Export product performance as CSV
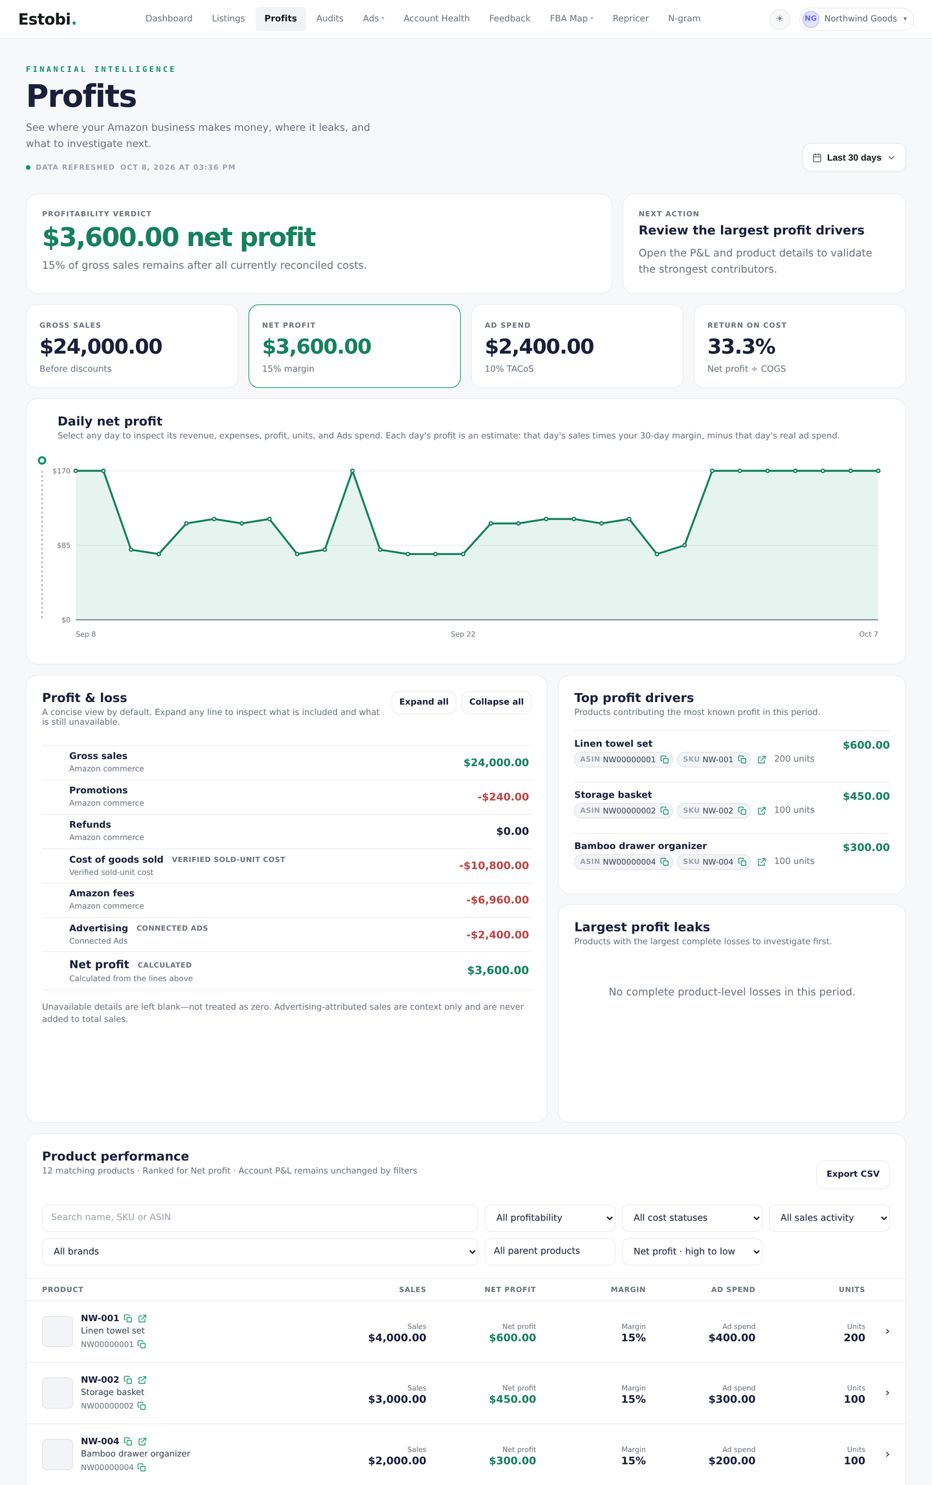The width and height of the screenshot is (932, 1485). click(853, 1174)
